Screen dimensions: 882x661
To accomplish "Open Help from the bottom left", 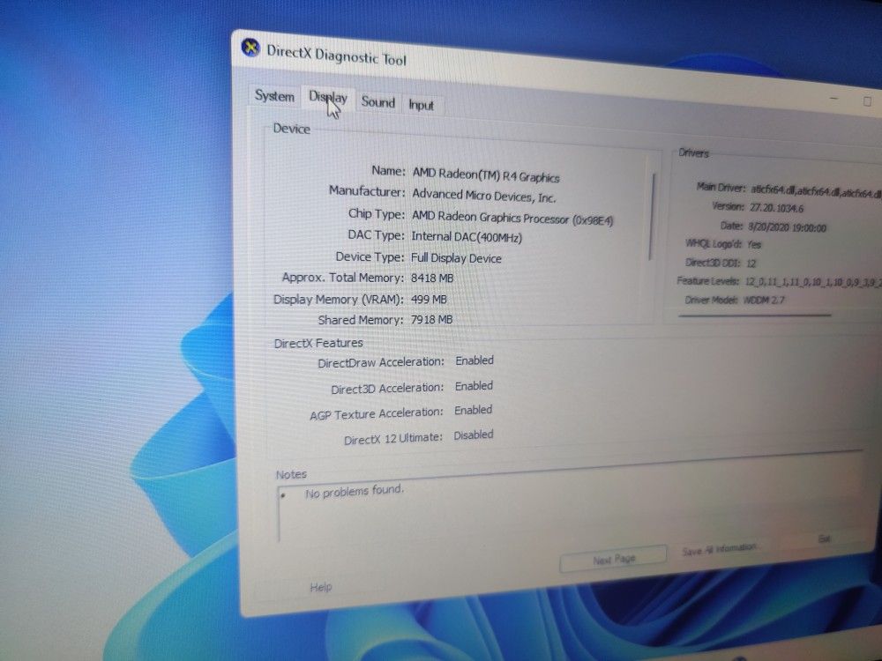I will pyautogui.click(x=321, y=586).
